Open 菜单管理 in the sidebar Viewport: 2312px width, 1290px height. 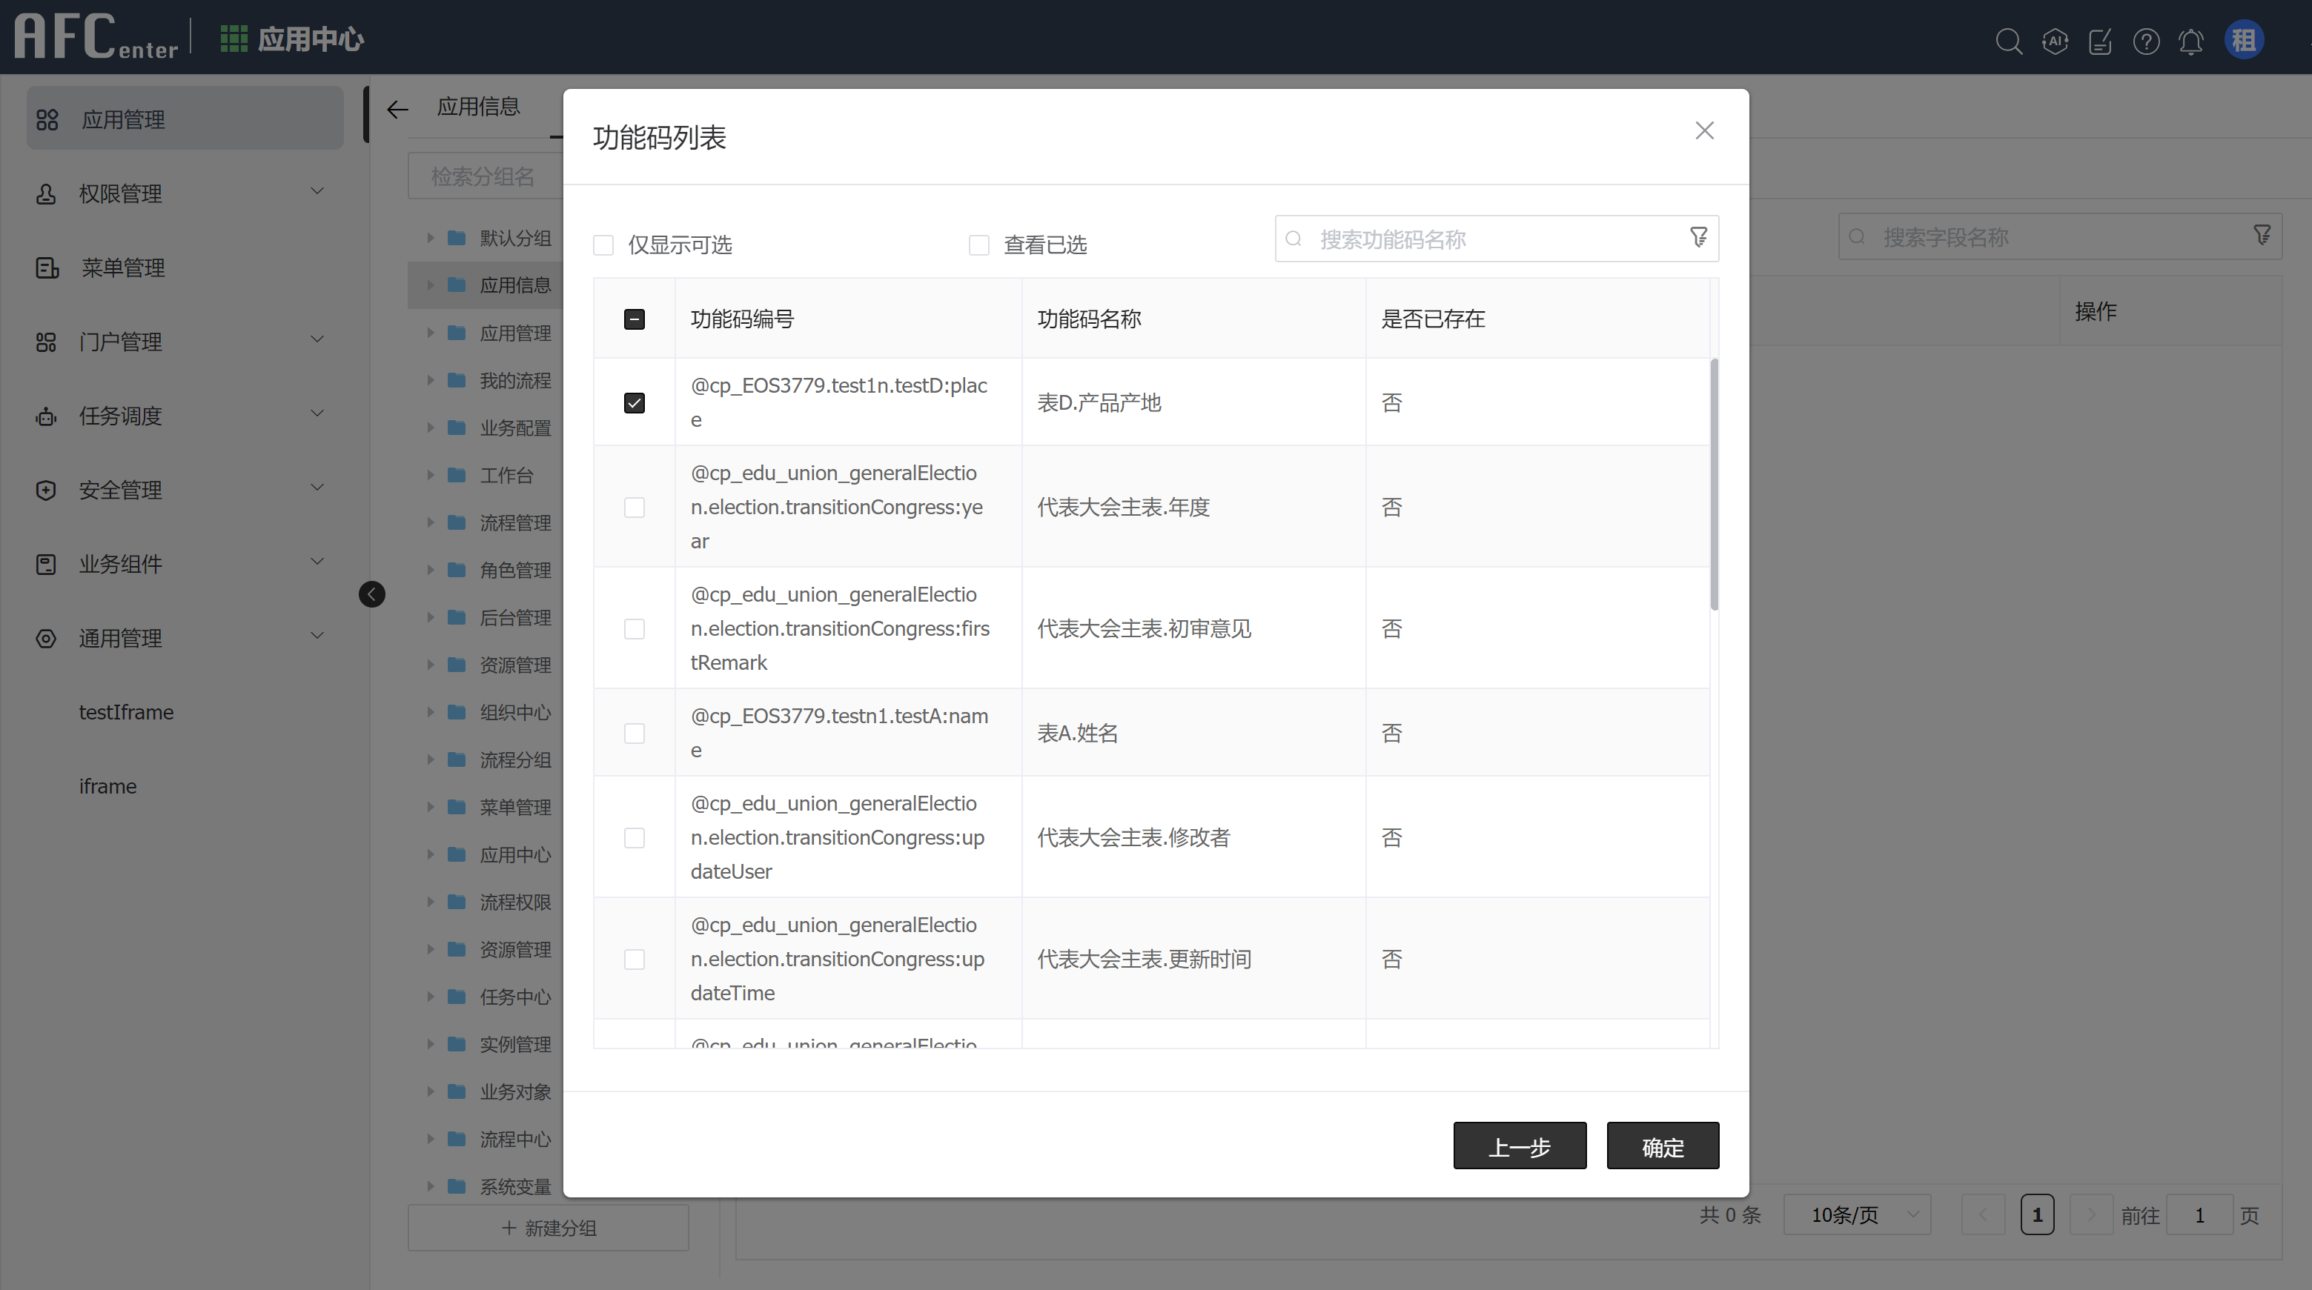(x=123, y=267)
